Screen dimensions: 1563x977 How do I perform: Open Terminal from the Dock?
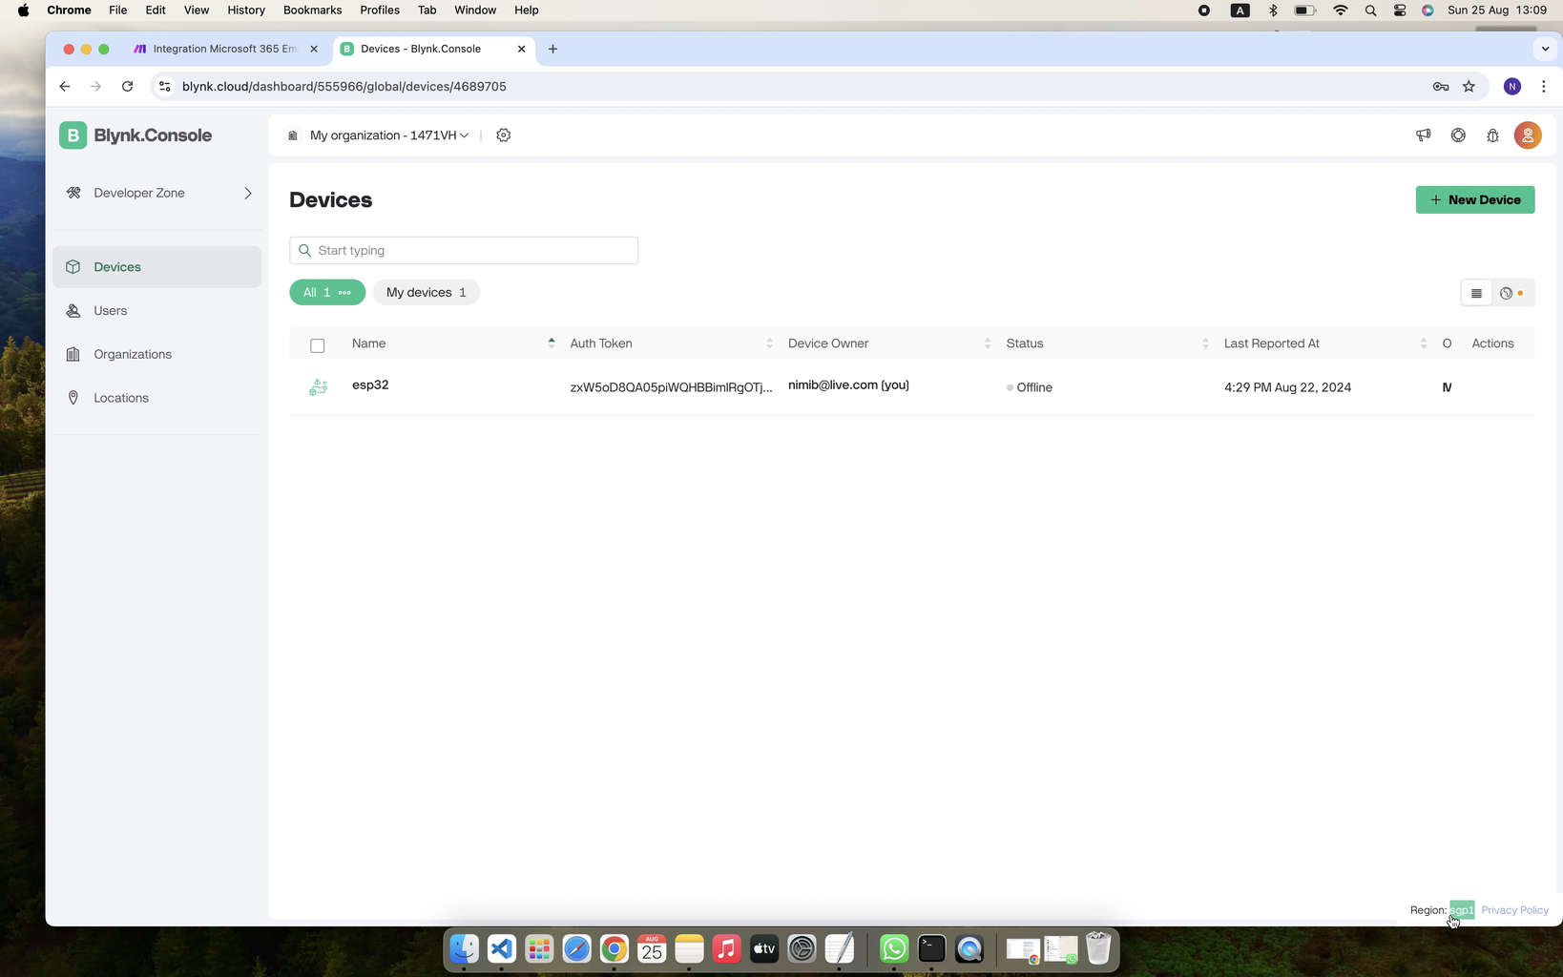931,949
